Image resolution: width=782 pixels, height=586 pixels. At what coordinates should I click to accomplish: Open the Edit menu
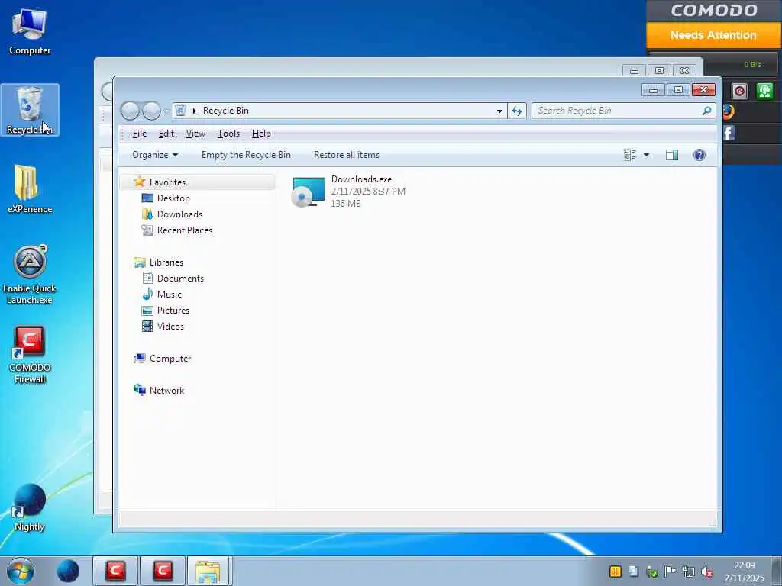tap(166, 134)
